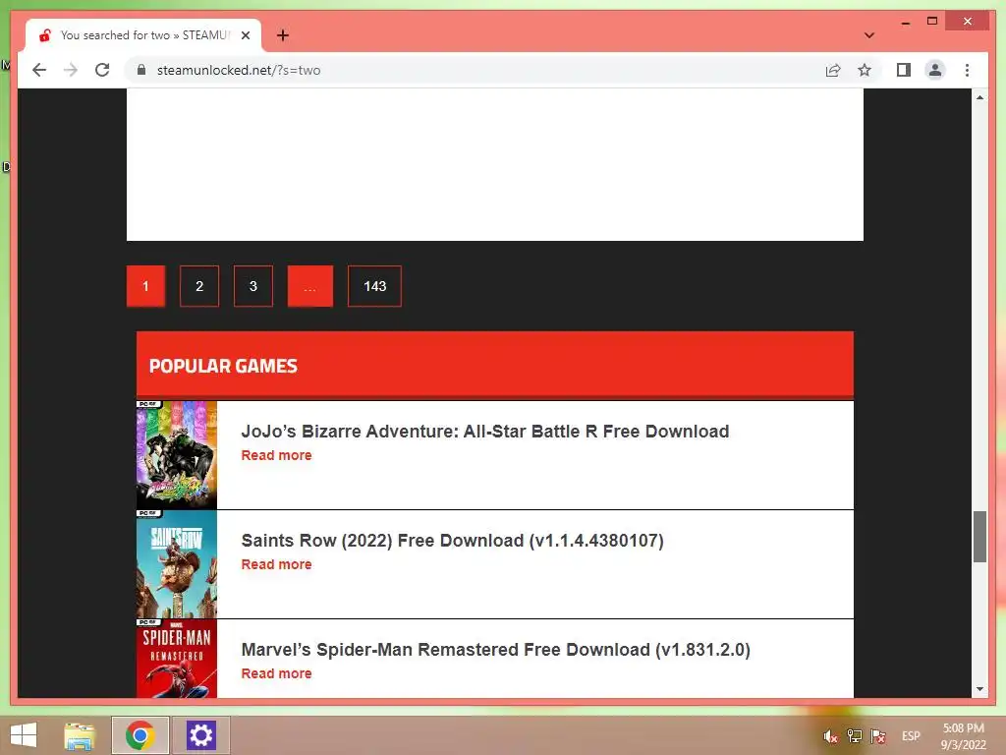This screenshot has width=1006, height=755.
Task: Open File Explorer from the taskbar
Action: [80, 735]
